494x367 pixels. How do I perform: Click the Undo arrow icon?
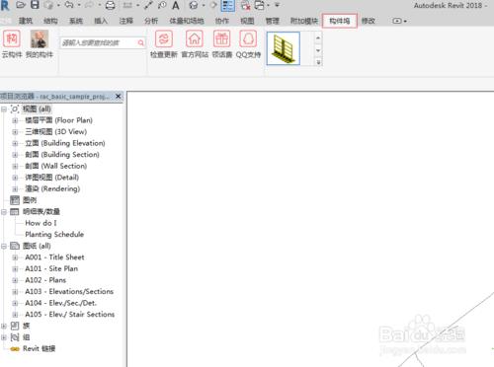coord(69,5)
